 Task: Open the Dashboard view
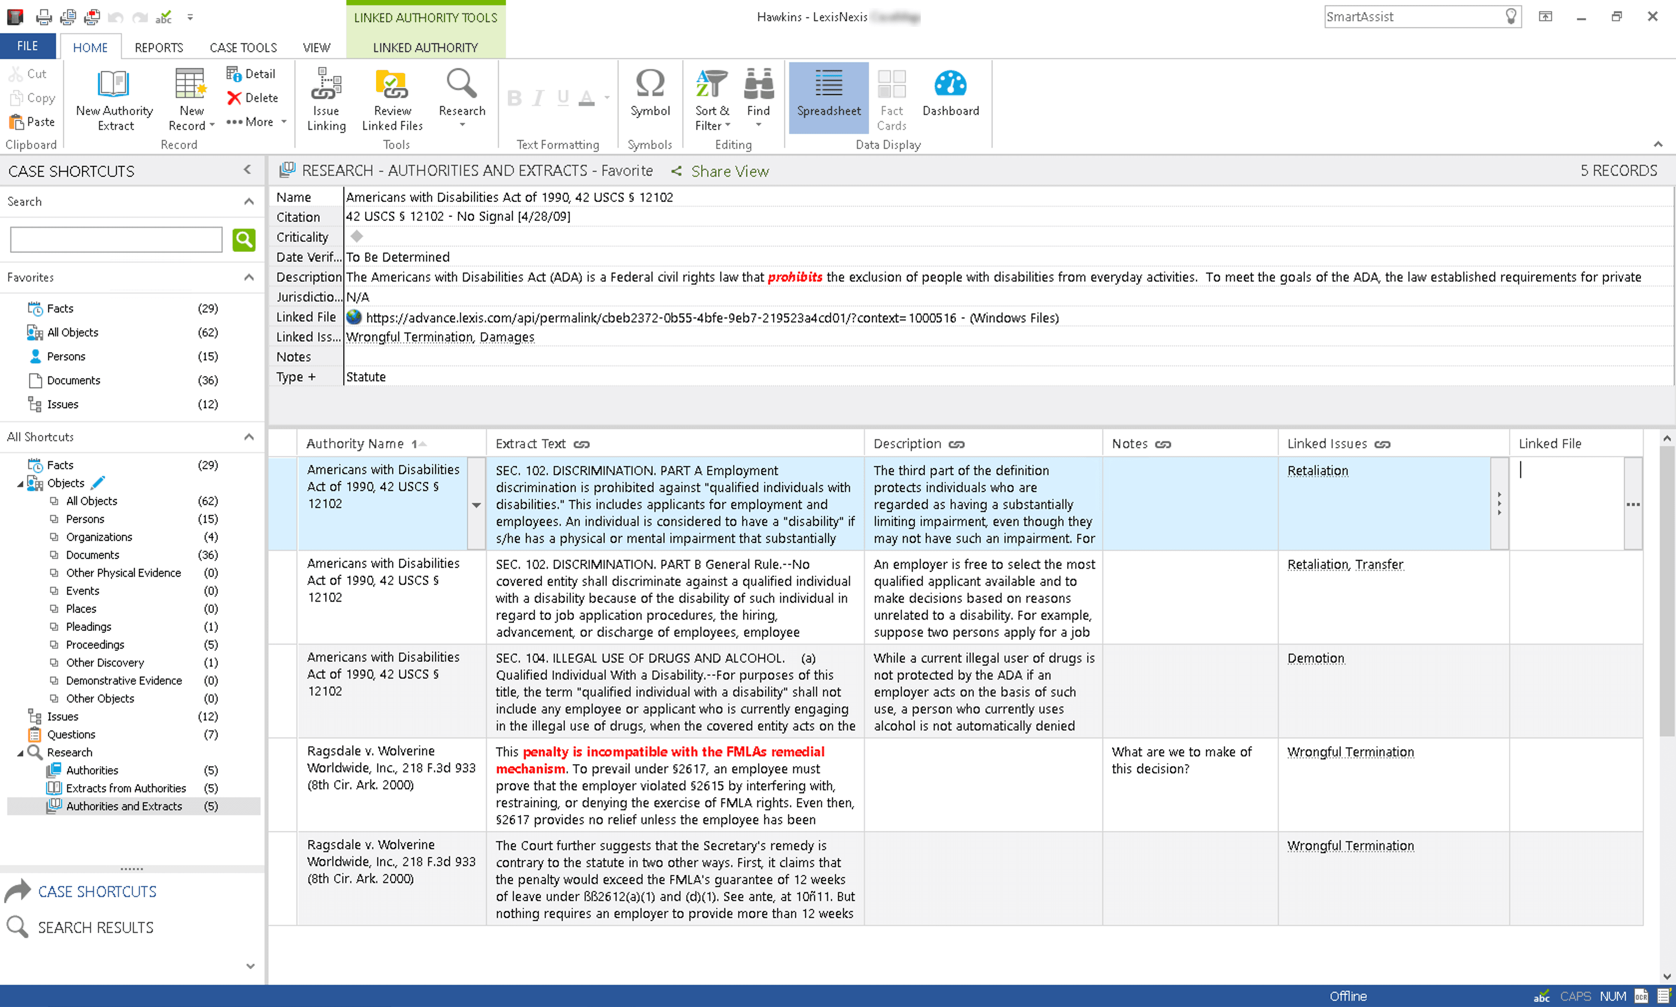[x=950, y=85]
